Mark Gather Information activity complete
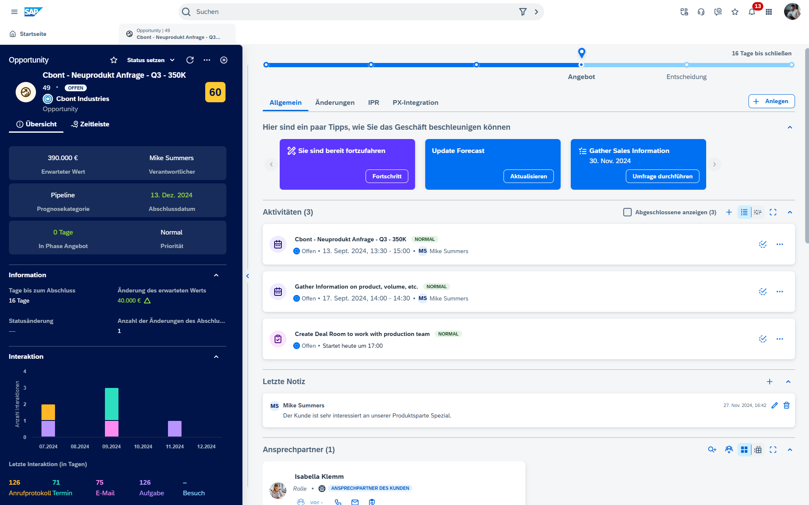The height and width of the screenshot is (505, 809). pos(763,292)
